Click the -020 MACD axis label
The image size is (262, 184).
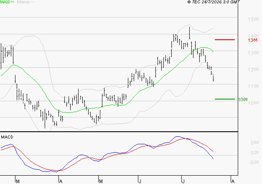tap(254, 162)
